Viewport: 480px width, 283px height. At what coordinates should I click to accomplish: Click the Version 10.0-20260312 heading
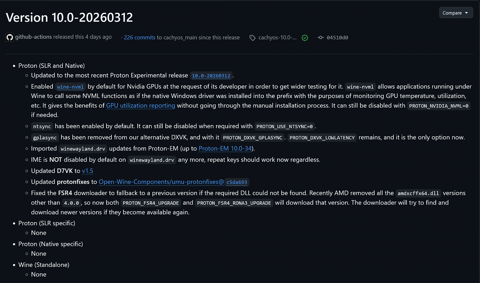[69, 18]
